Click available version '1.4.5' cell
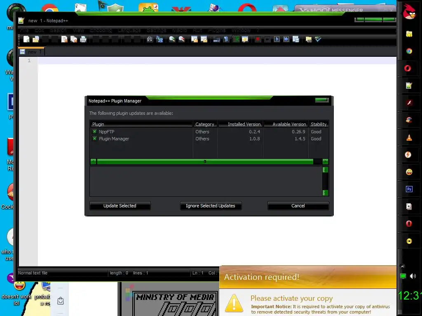Image resolution: width=422 pixels, height=316 pixels. click(x=300, y=139)
